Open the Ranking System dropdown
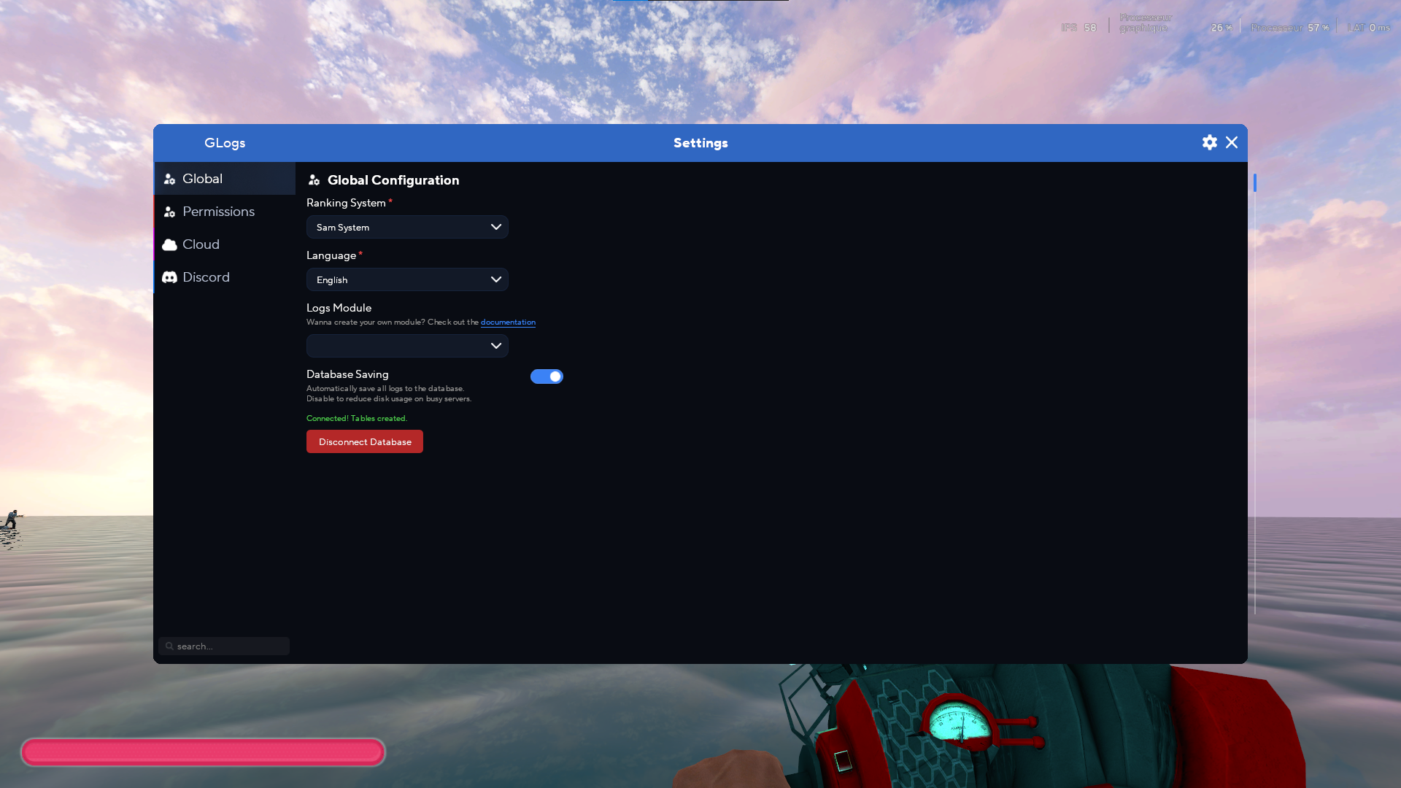This screenshot has height=788, width=1401. click(x=407, y=227)
